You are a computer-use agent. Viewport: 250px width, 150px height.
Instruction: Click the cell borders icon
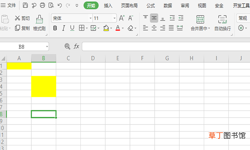tap(82, 28)
